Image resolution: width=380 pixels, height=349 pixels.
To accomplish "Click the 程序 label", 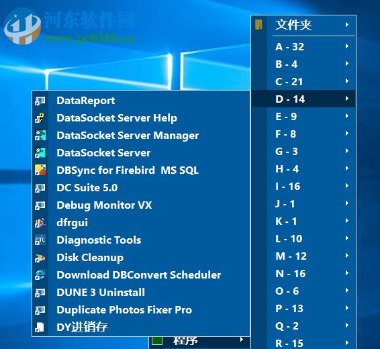I will [x=185, y=341].
